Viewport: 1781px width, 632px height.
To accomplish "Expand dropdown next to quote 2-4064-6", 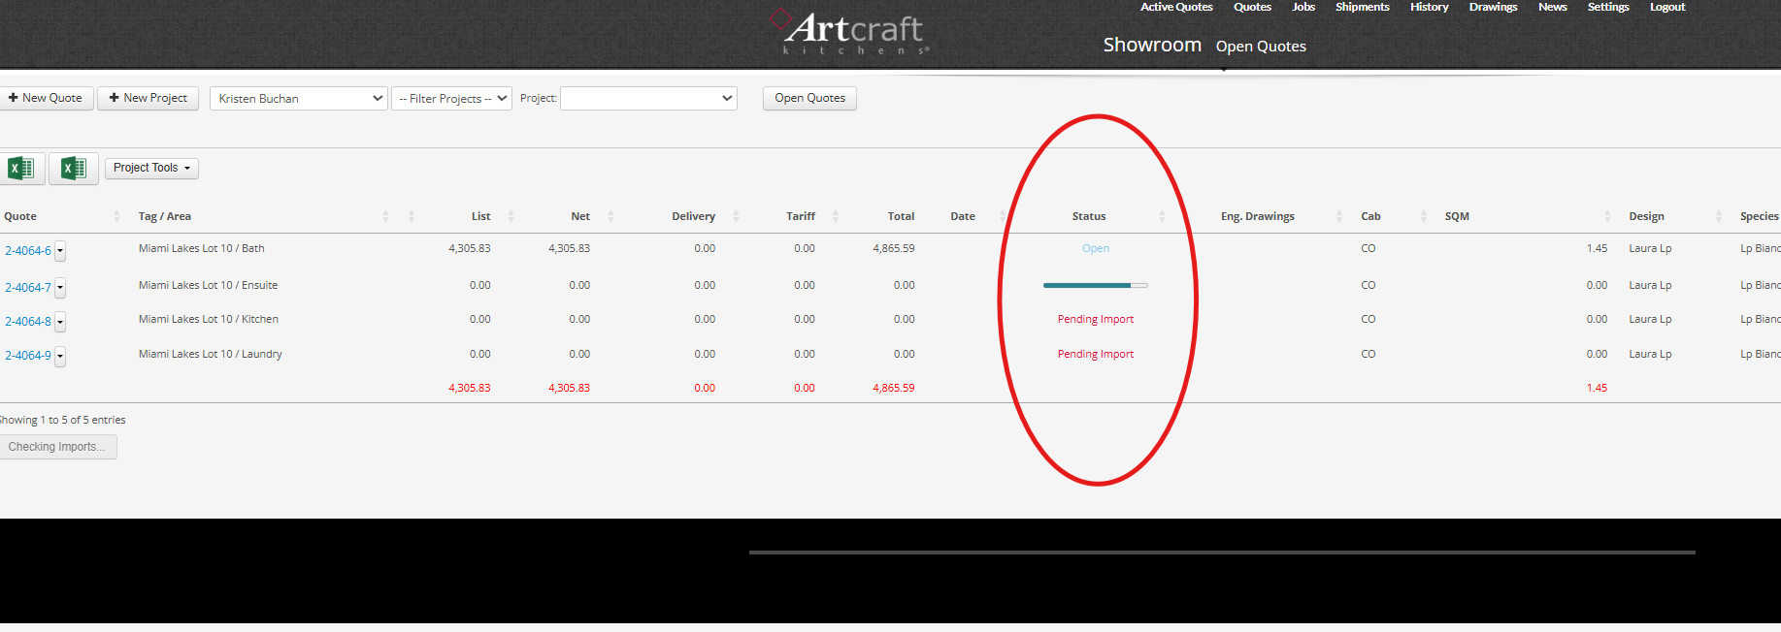I will coord(60,251).
